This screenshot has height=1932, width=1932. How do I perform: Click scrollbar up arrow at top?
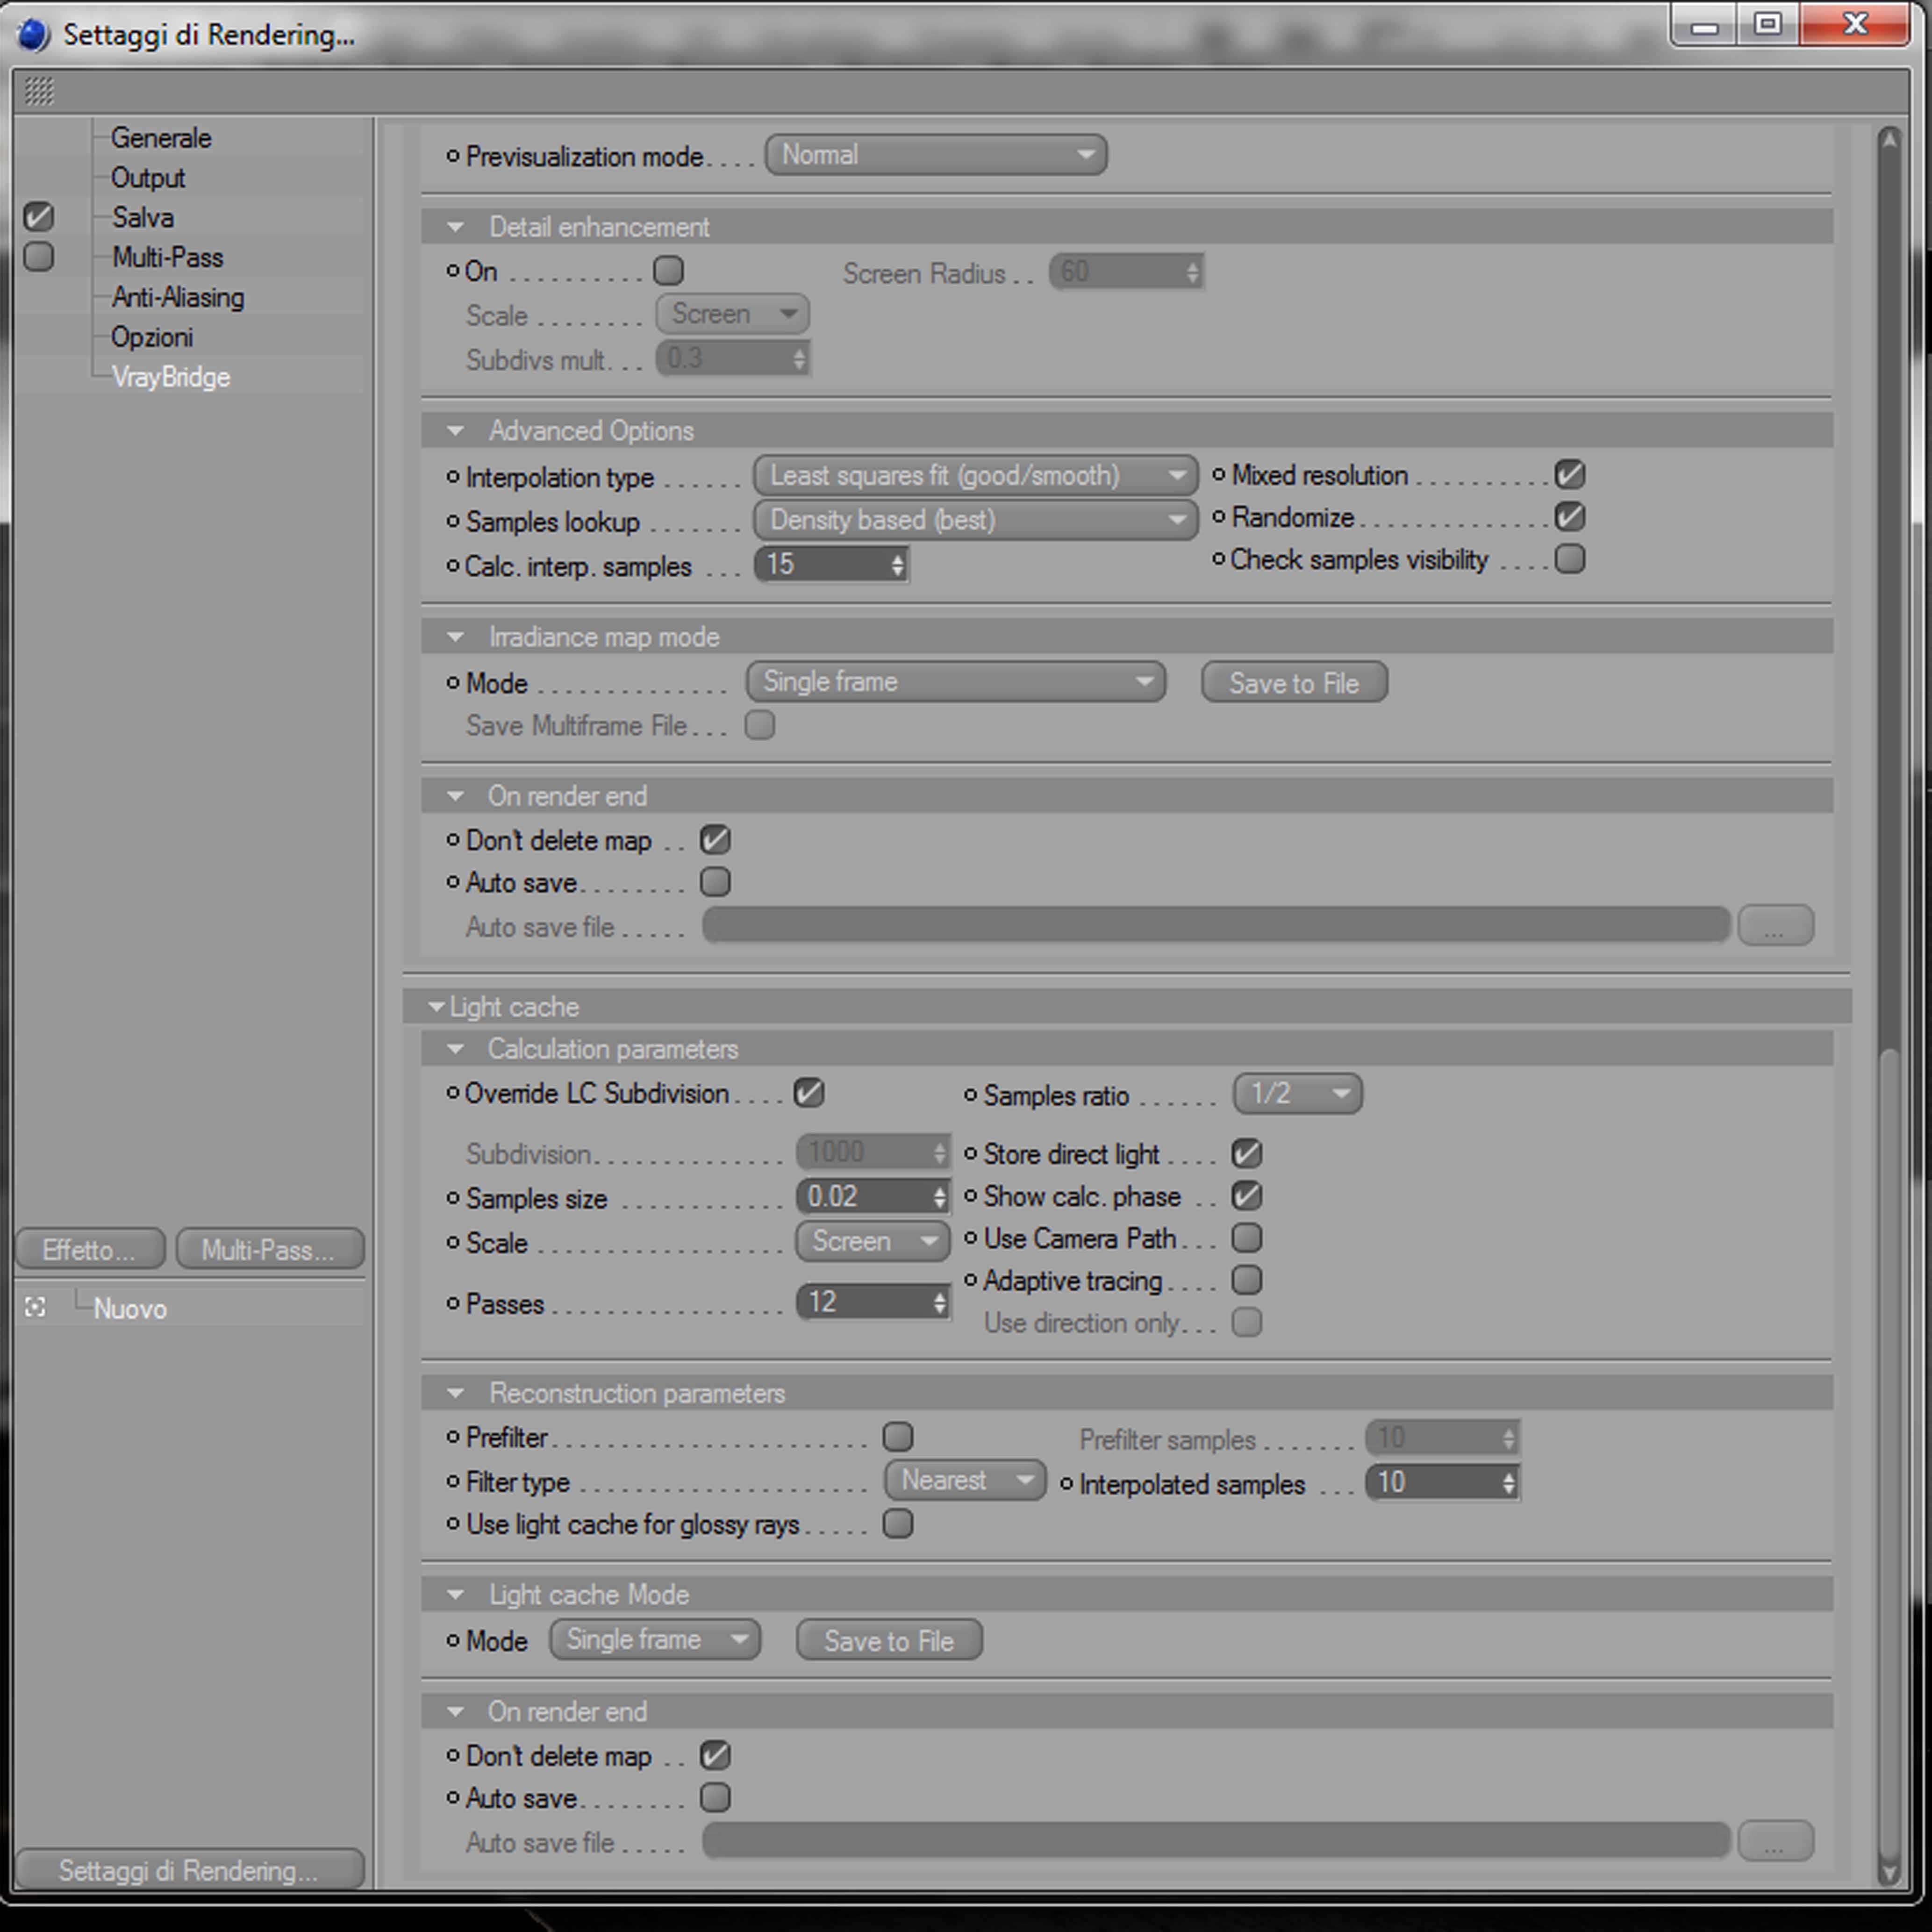[x=1888, y=141]
